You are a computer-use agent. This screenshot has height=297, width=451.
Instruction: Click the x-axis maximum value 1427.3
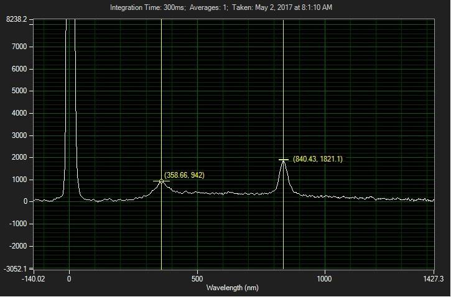point(433,278)
